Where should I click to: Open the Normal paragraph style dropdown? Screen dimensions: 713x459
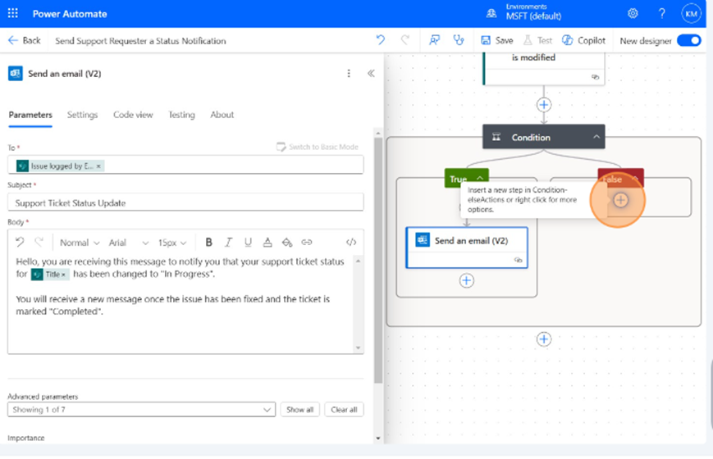80,243
